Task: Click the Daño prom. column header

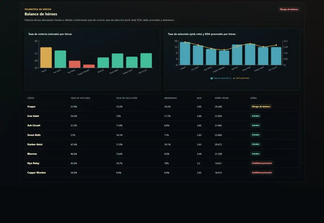Action: click(222, 98)
